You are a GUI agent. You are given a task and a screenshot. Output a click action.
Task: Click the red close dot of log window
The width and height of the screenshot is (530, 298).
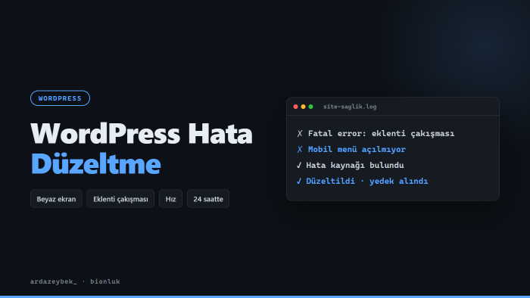tap(295, 107)
